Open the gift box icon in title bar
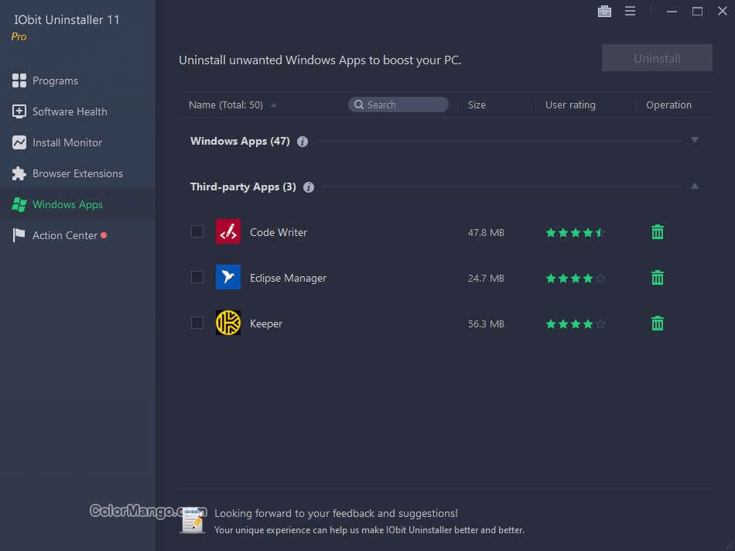735x551 pixels. (x=604, y=11)
